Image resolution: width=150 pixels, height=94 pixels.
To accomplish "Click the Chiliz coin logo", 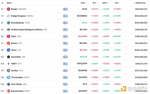I will click(x=8, y=36).
